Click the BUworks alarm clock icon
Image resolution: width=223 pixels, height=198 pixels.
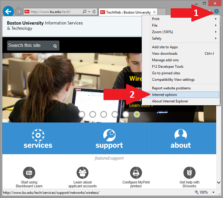190,173
